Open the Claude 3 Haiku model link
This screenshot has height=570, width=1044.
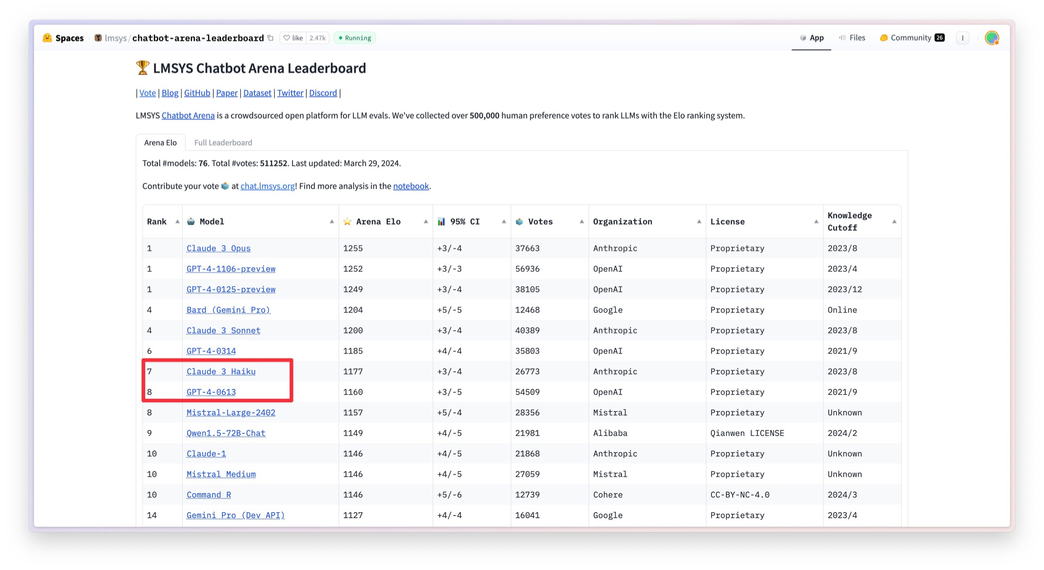(x=221, y=372)
